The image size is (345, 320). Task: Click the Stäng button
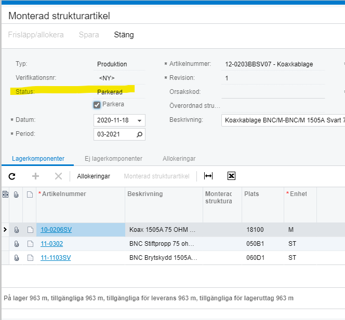pyautogui.click(x=124, y=35)
